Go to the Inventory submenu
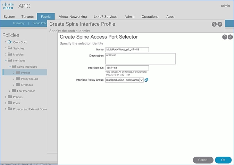The width and height of the screenshot is (234, 165). (19, 23)
